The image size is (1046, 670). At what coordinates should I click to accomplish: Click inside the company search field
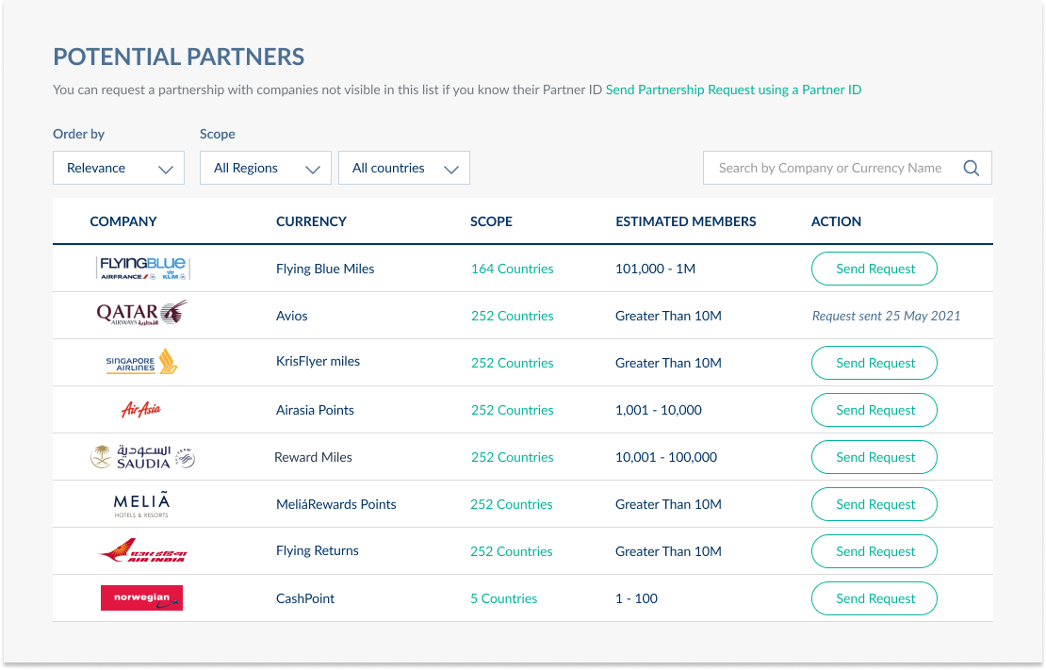pos(829,167)
